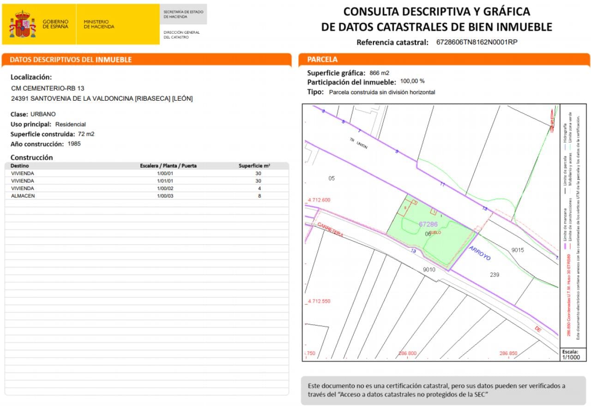Click the Superficie m² column header
Image resolution: width=591 pixels, height=408 pixels.
[254, 165]
